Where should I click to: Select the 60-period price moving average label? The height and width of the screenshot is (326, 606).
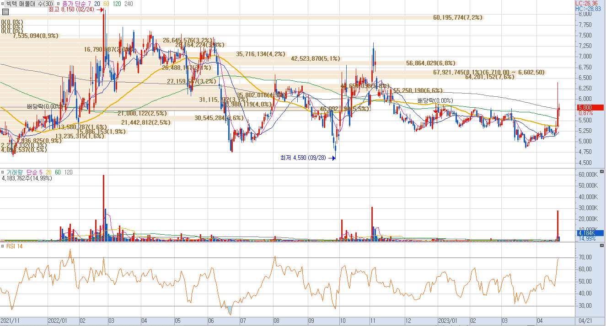(x=107, y=4)
